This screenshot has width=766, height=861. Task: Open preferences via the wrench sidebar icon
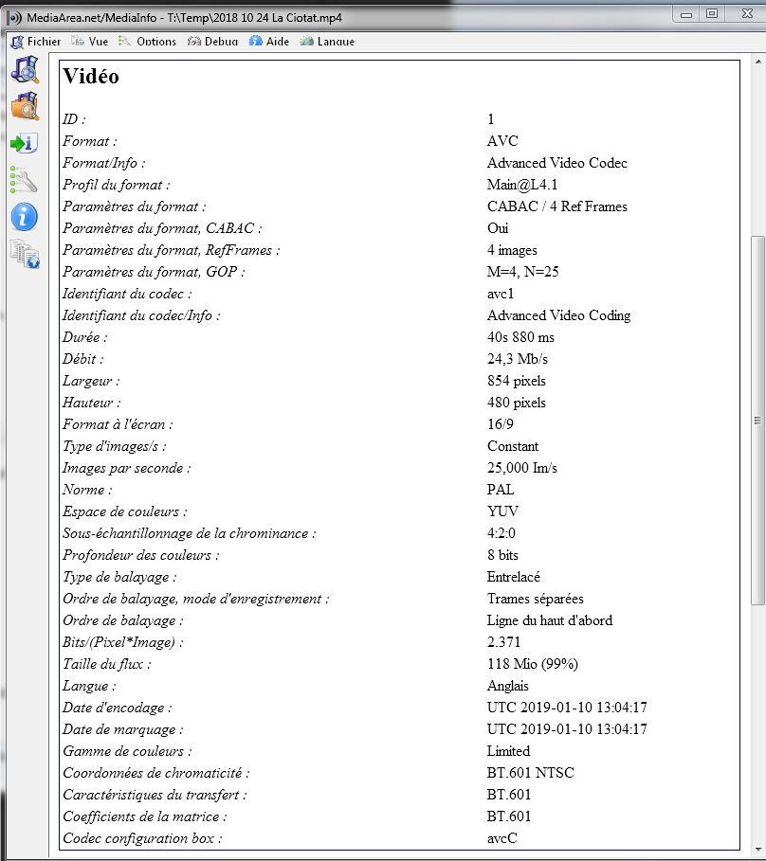point(24,179)
